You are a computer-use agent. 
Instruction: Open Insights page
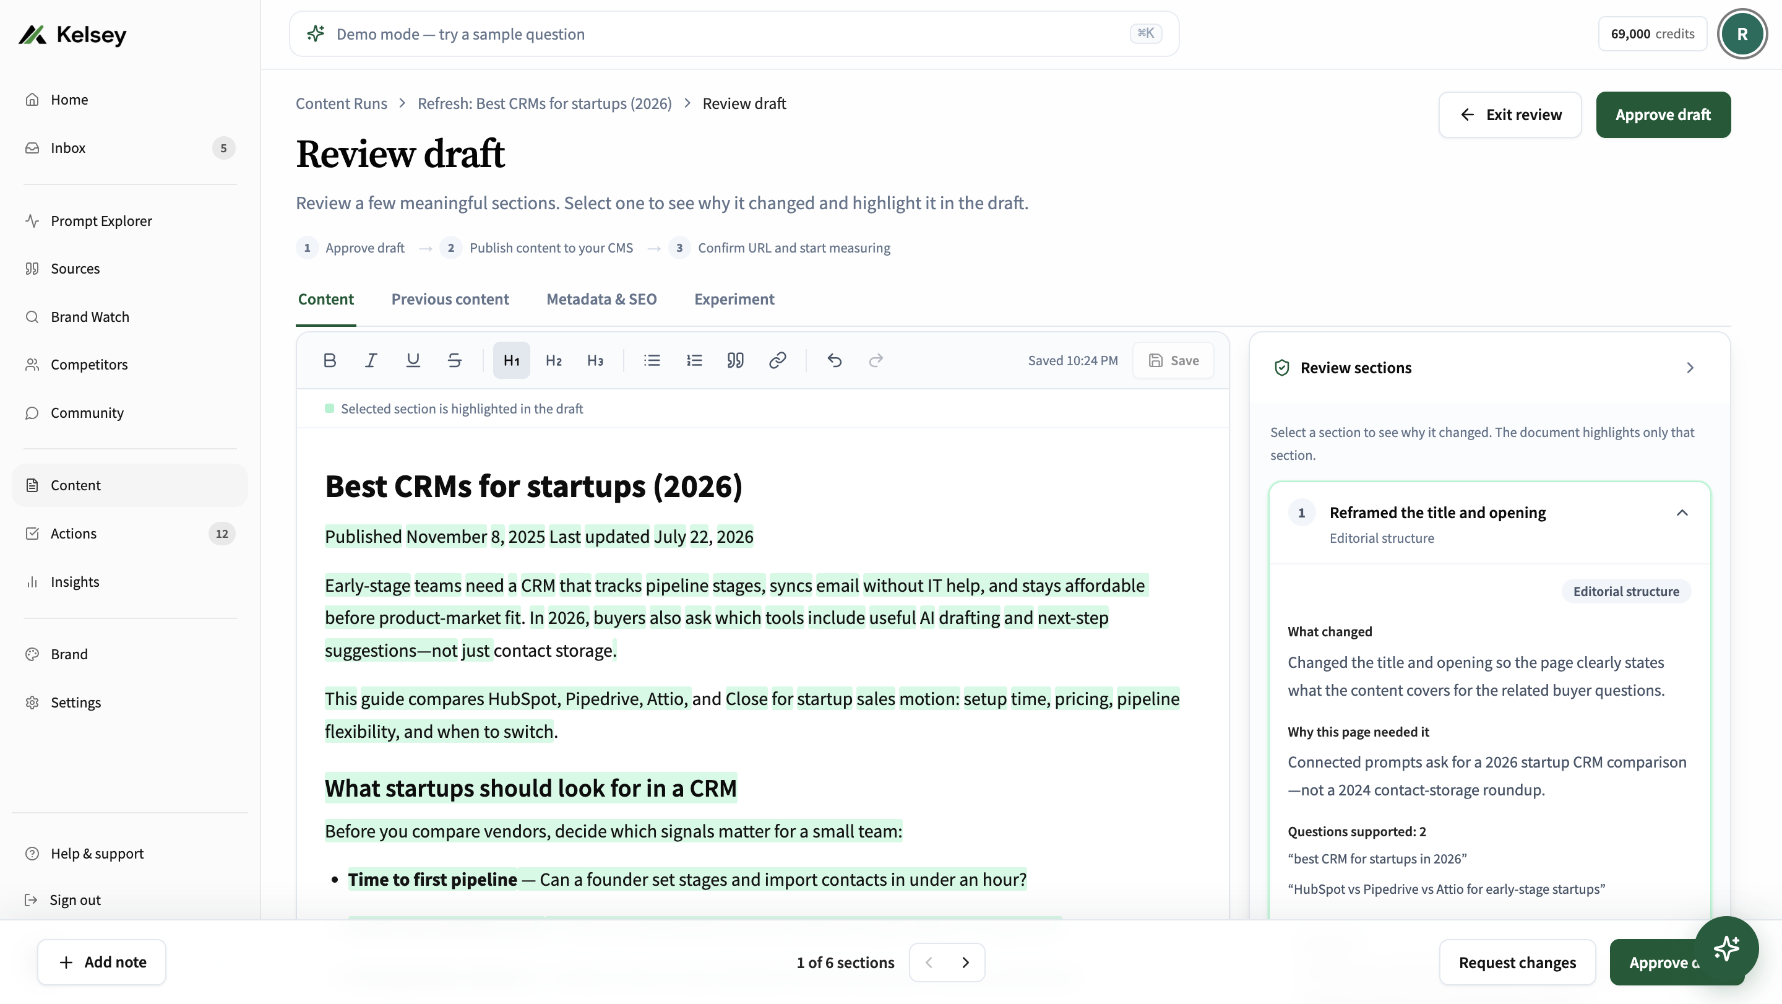pyautogui.click(x=130, y=582)
